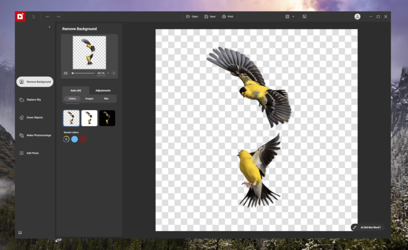This screenshot has height=250, width=408.
Task: Switch to the Adjustments tab
Action: (103, 90)
